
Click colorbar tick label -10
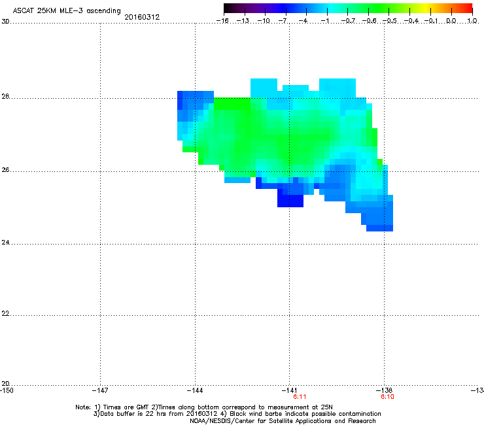coord(264,21)
